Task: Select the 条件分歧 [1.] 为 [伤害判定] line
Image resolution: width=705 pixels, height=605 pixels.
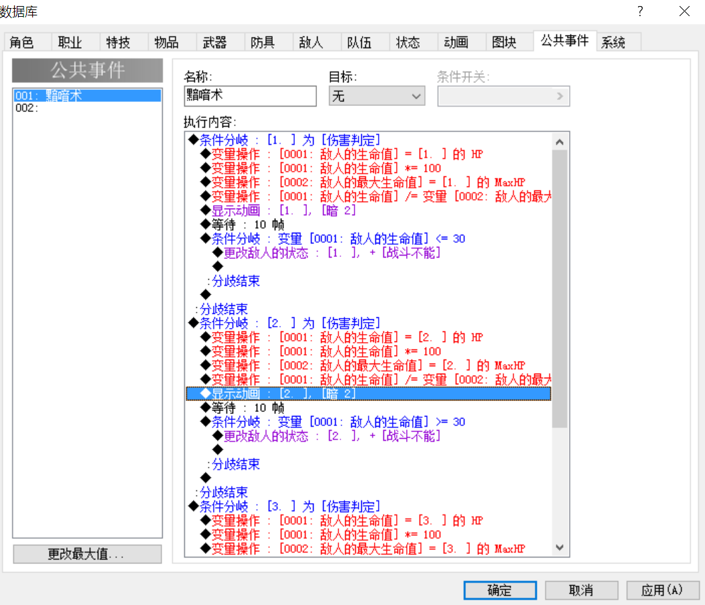Action: click(369, 140)
